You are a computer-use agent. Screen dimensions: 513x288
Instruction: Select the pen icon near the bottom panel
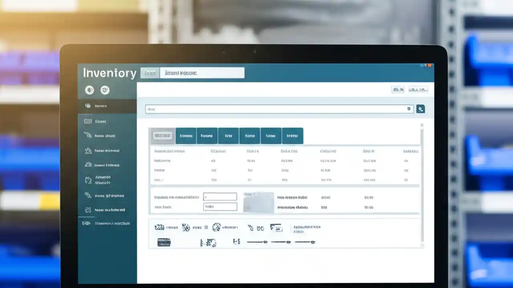coord(250,228)
